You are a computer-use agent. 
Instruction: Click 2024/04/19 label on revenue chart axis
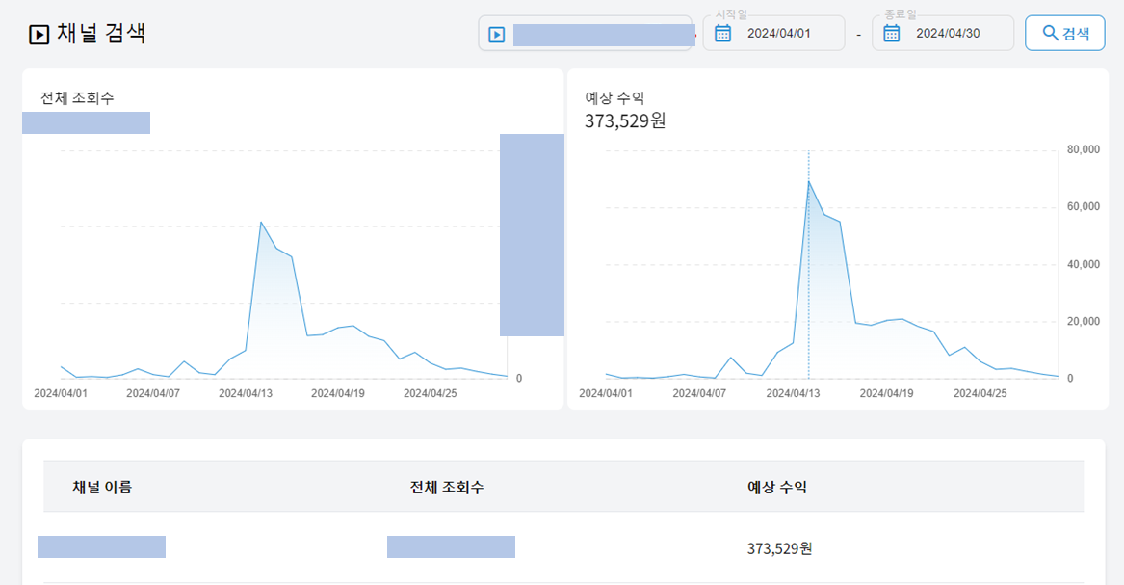point(886,393)
